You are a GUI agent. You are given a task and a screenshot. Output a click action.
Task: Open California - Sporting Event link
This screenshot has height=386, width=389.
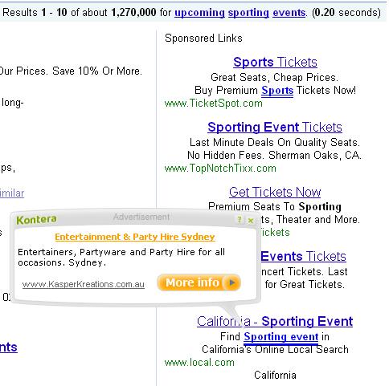point(275,322)
